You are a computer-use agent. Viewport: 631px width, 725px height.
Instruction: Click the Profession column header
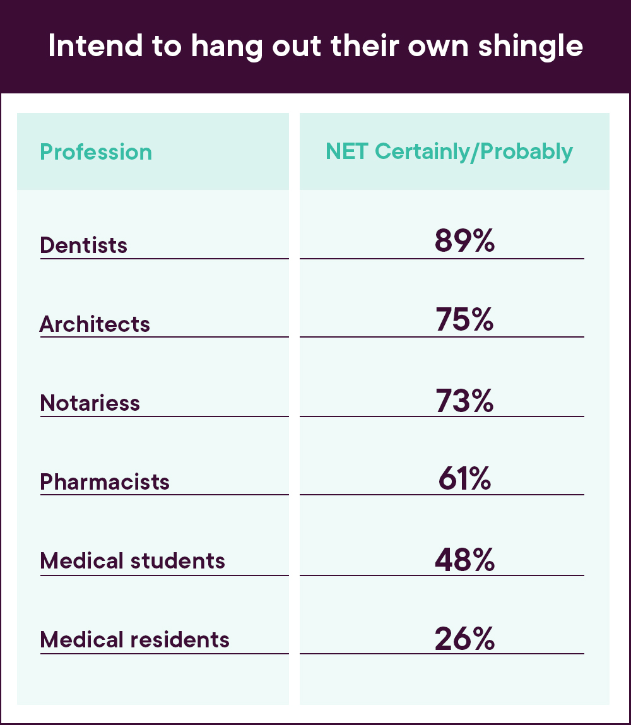tap(96, 152)
